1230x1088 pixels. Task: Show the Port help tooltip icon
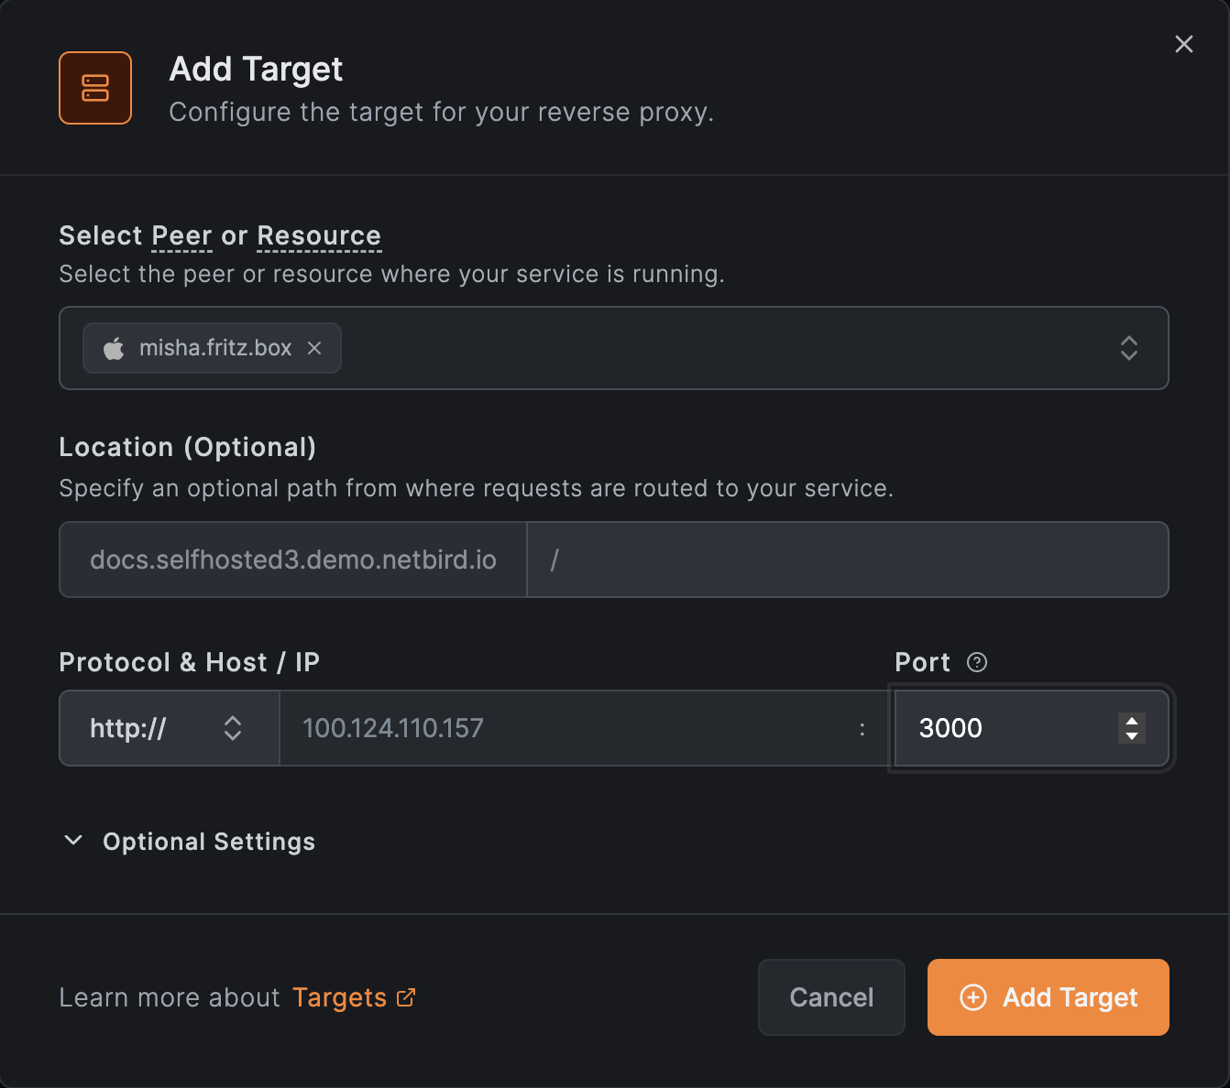pos(977,662)
